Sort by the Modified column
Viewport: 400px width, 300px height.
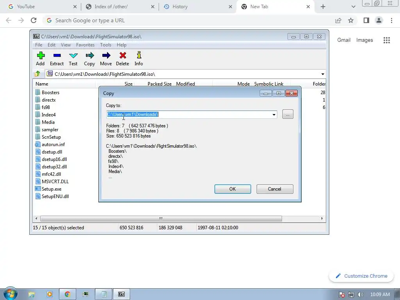click(193, 84)
